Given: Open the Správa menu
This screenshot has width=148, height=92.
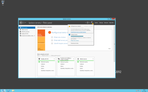Looking at the screenshot, I should 96,23.
